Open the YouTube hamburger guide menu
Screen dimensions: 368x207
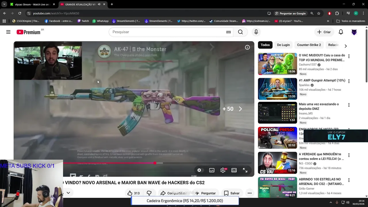click(8, 32)
